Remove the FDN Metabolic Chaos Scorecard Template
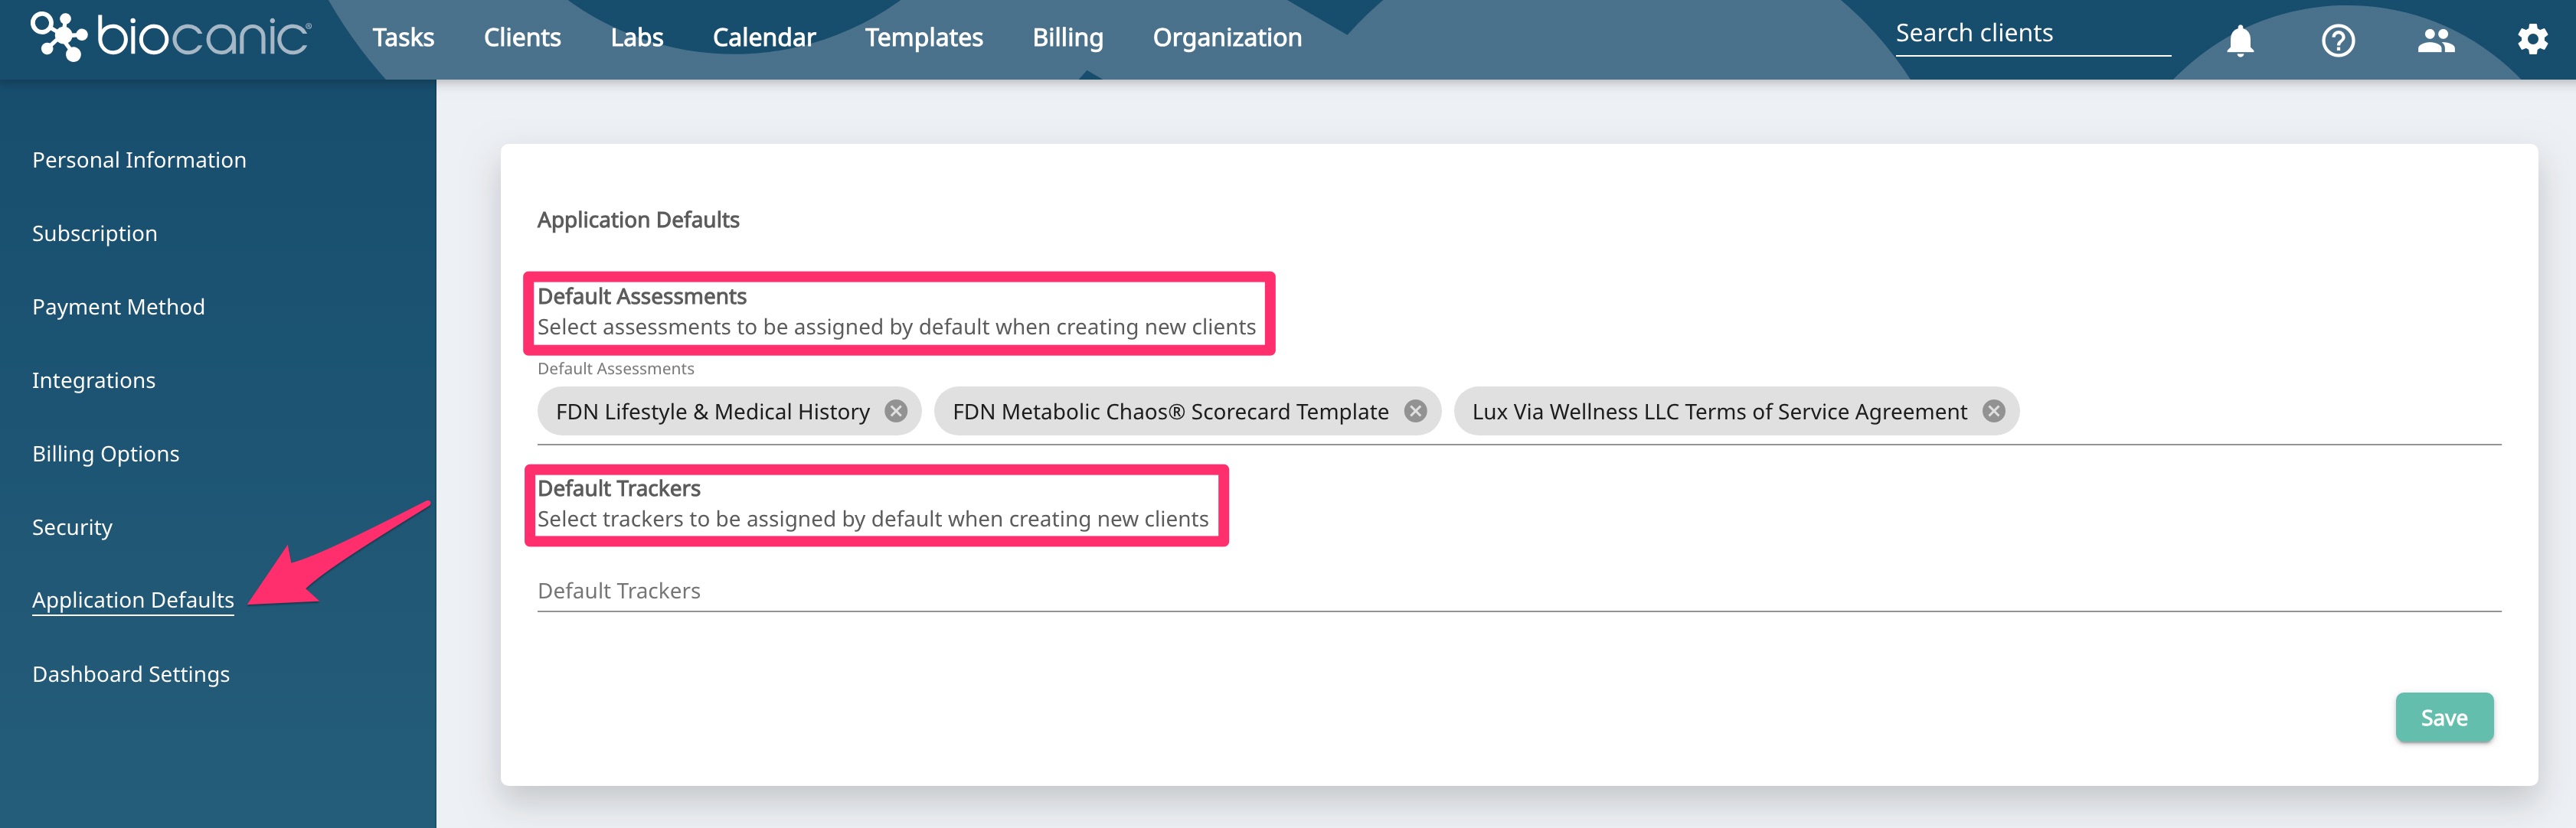This screenshot has width=2576, height=828. 1416,410
